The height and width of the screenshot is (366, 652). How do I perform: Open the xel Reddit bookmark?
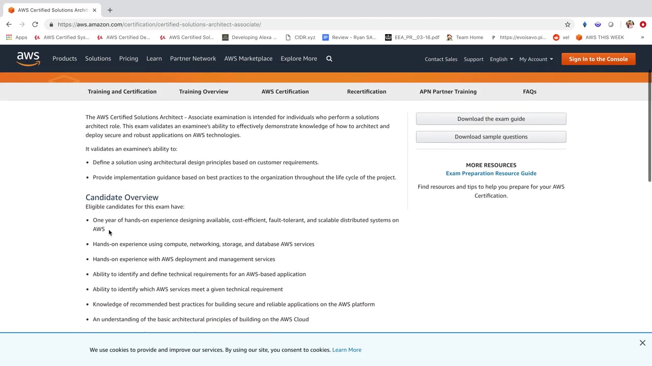tap(561, 37)
